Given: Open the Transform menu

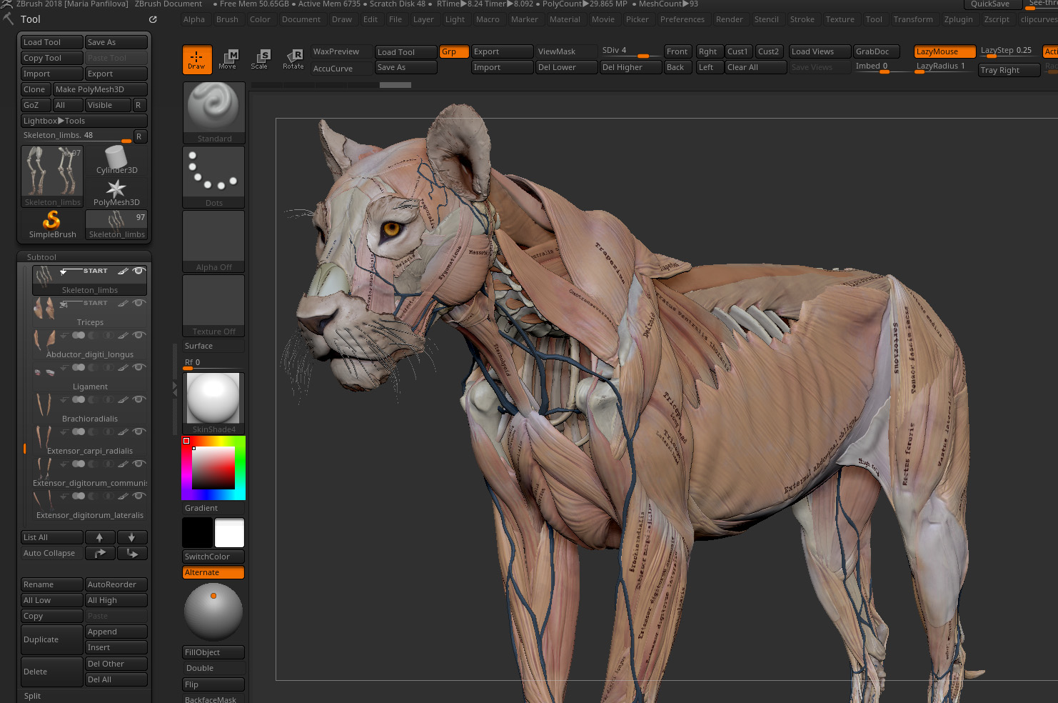Looking at the screenshot, I should (913, 19).
